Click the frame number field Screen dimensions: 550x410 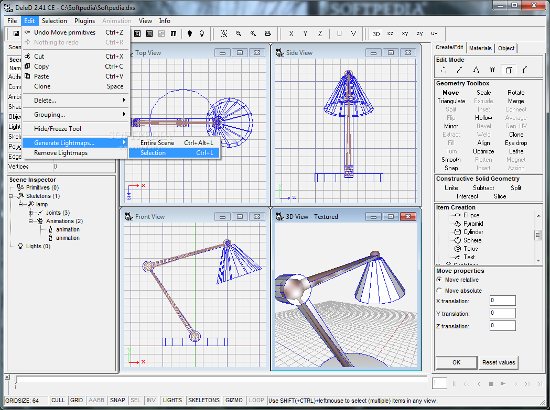(x=439, y=383)
